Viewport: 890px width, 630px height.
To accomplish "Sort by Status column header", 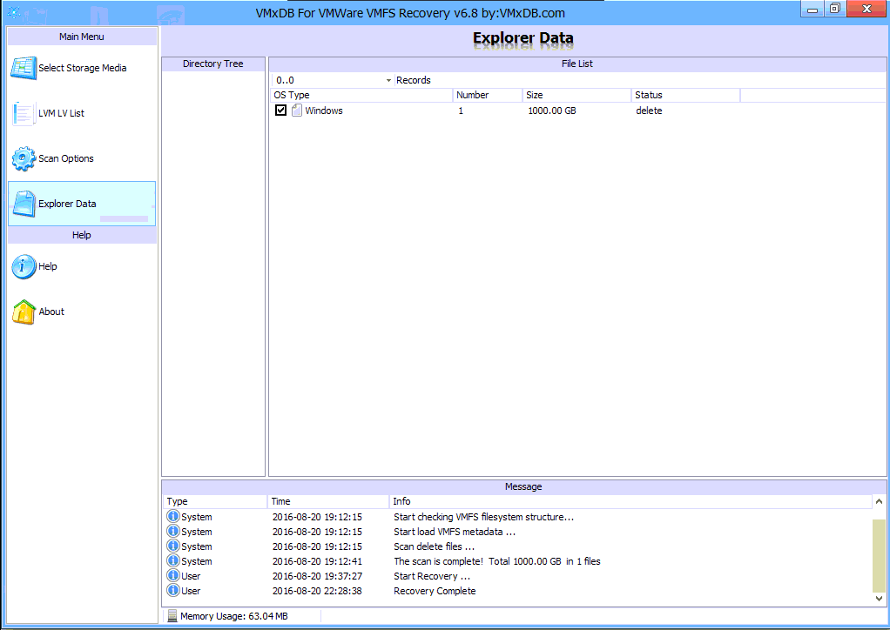I will click(x=685, y=95).
